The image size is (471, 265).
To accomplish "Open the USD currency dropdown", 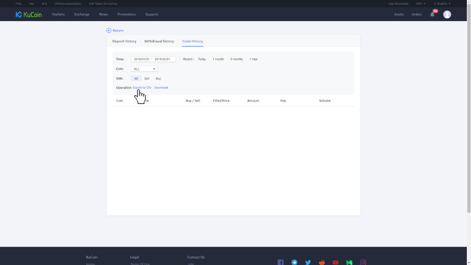I will (x=420, y=4).
